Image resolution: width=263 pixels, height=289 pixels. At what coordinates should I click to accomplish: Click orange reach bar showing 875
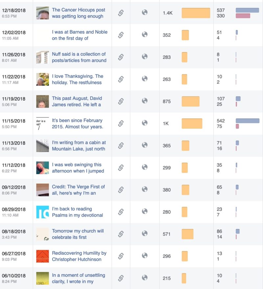[x=190, y=101]
